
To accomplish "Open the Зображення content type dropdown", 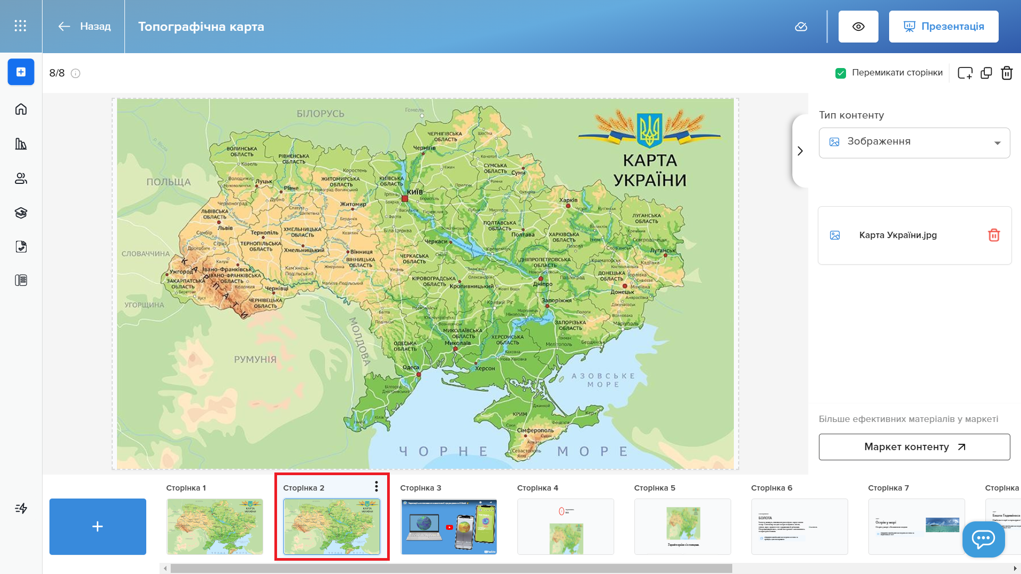I will pos(914,142).
